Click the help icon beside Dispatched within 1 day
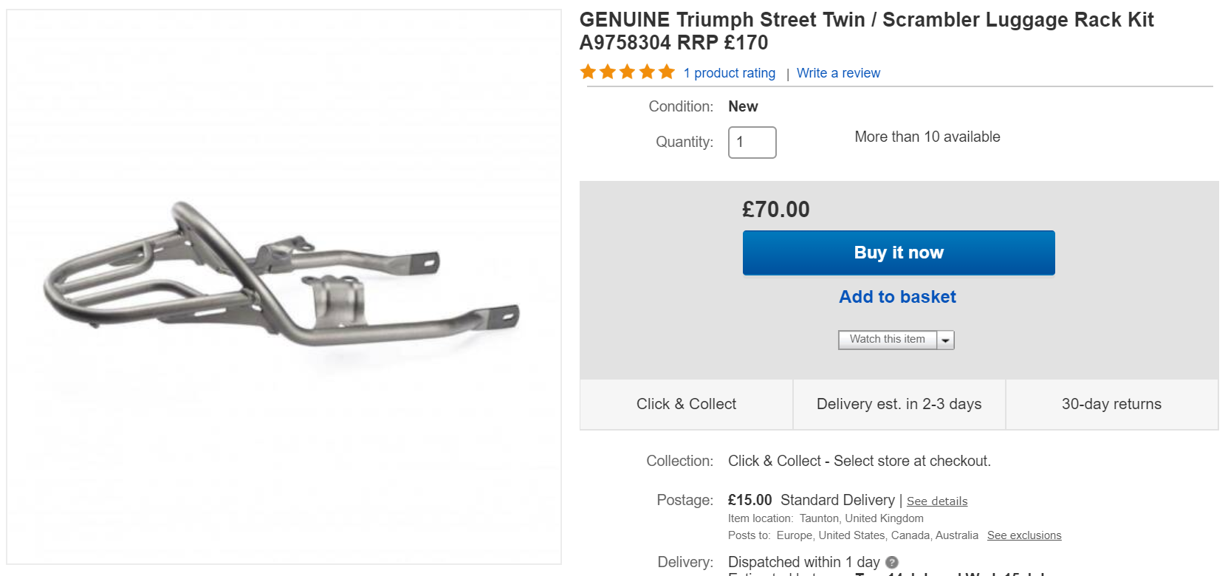This screenshot has height=576, width=1228. [x=892, y=563]
